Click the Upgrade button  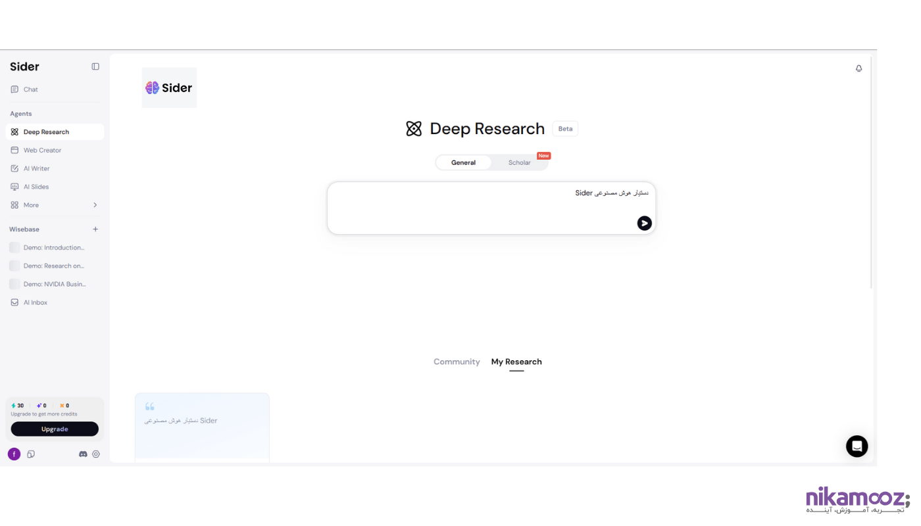(x=55, y=429)
